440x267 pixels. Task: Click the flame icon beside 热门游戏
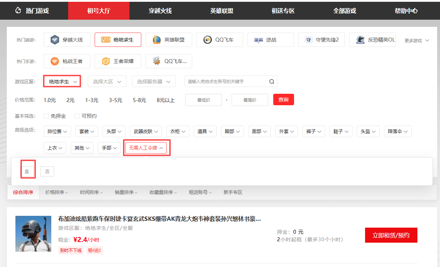pyautogui.click(x=18, y=11)
